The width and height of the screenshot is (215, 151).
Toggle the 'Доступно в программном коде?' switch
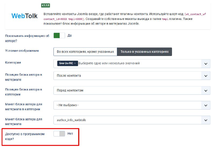pyautogui.click(x=59, y=134)
